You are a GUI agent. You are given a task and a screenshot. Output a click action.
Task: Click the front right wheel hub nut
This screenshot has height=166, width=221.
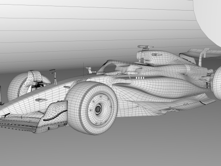pyautogui.click(x=98, y=109)
